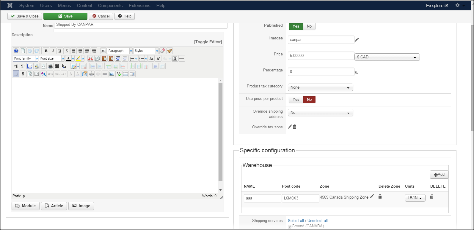Switch text direction left to right
Screen dimensions: 474x230
point(16,66)
